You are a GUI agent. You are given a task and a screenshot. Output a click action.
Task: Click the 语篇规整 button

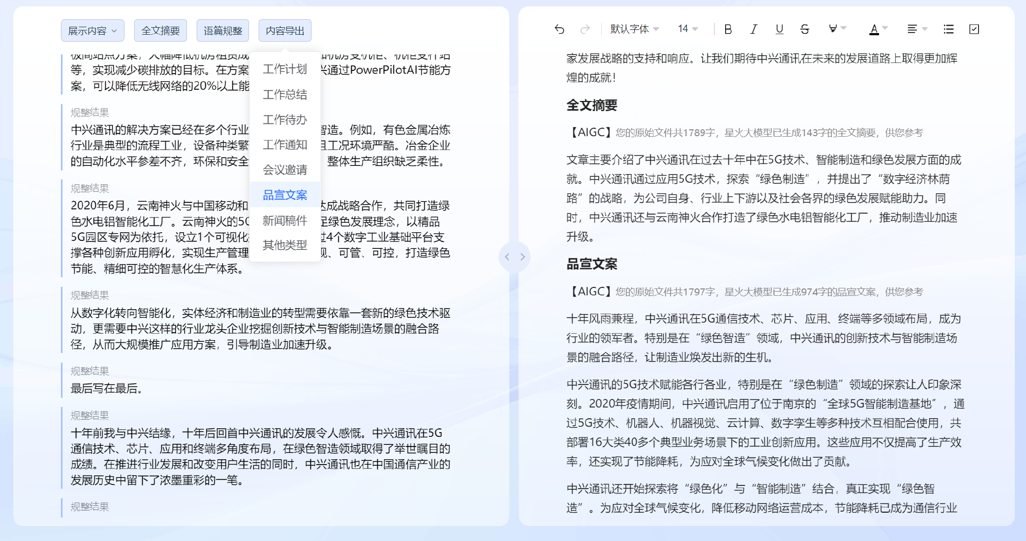[x=223, y=30]
